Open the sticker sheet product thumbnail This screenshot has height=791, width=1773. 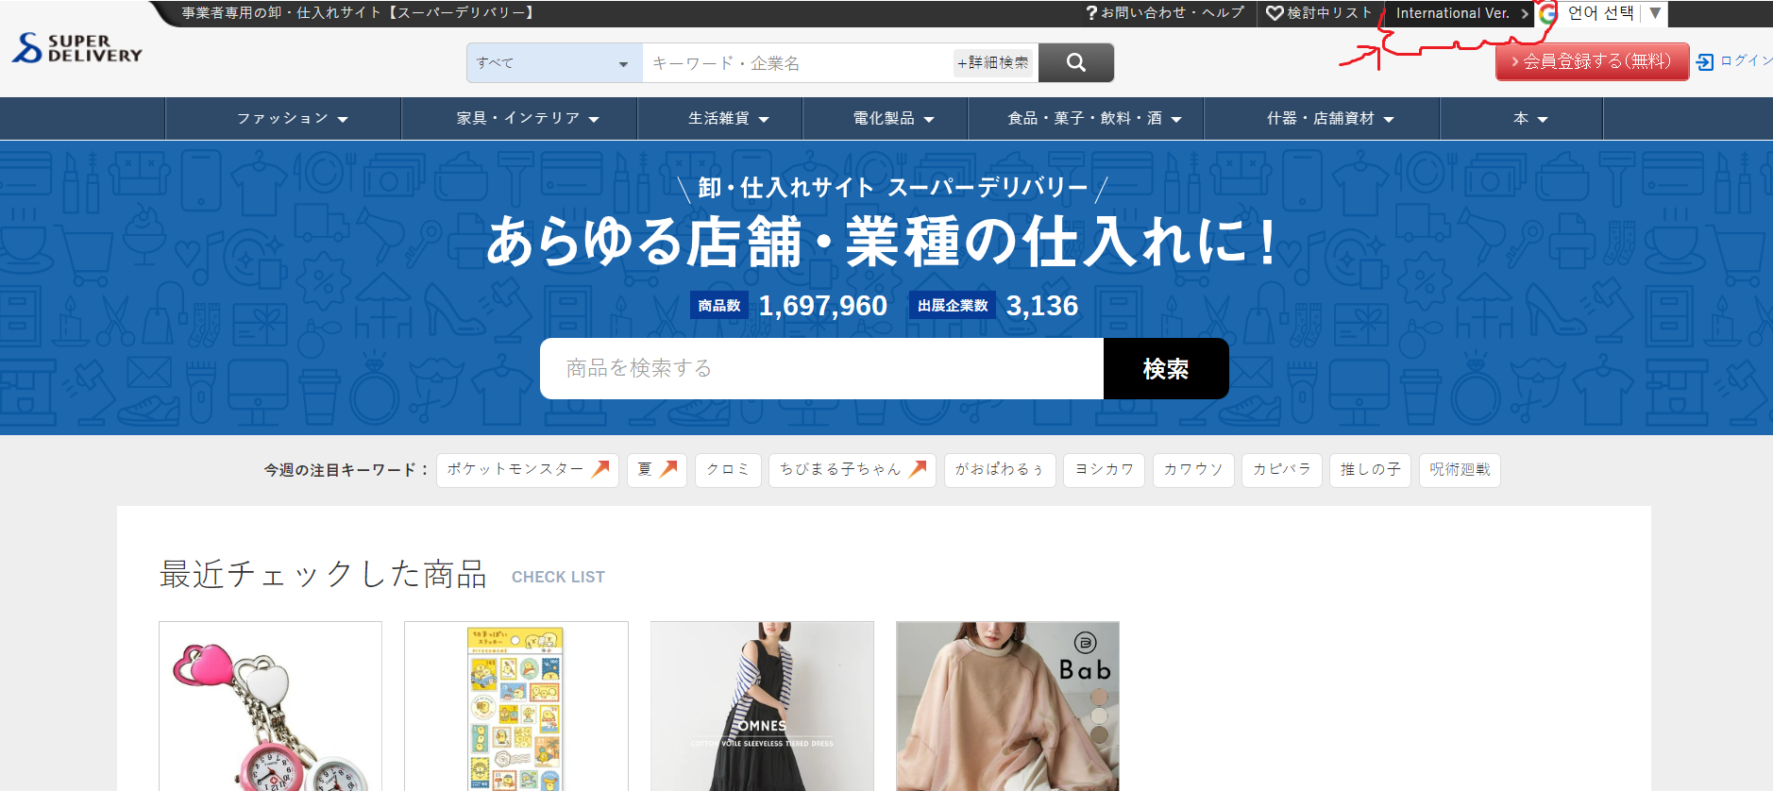(516, 706)
